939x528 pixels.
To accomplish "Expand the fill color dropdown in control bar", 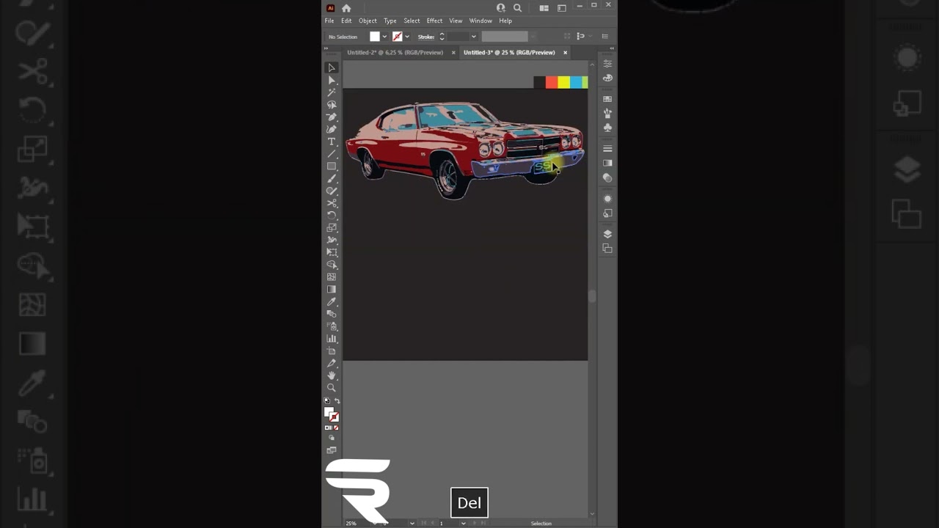I will click(x=384, y=37).
